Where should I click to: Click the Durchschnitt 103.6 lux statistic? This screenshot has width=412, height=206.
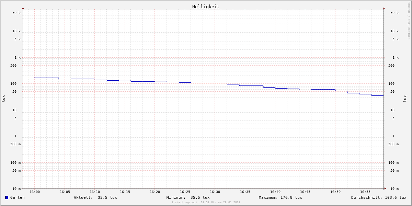point(378,197)
